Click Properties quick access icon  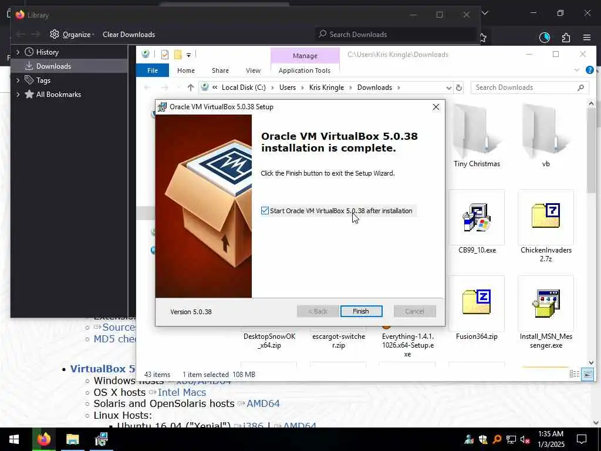pyautogui.click(x=165, y=55)
